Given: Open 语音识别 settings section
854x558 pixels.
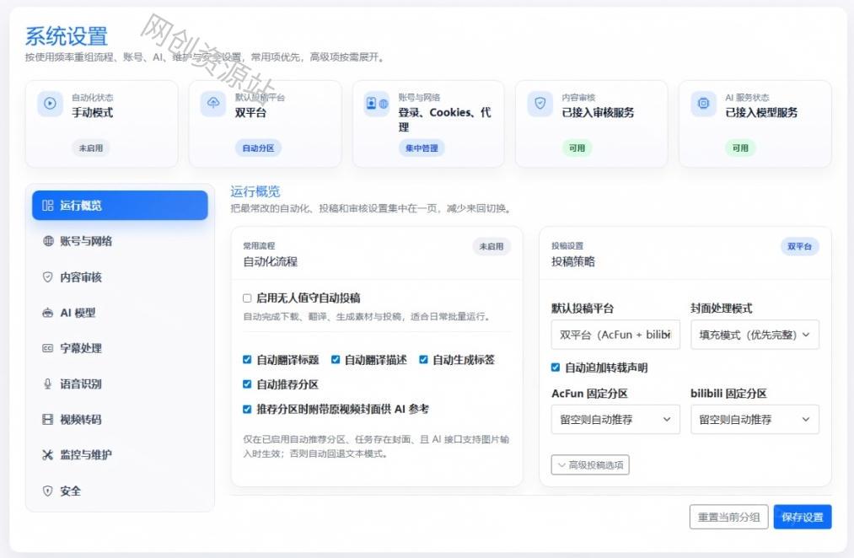Looking at the screenshot, I should [x=120, y=384].
